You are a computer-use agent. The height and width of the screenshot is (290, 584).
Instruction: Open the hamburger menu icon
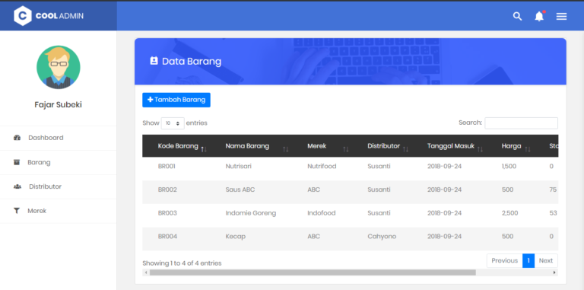[562, 16]
